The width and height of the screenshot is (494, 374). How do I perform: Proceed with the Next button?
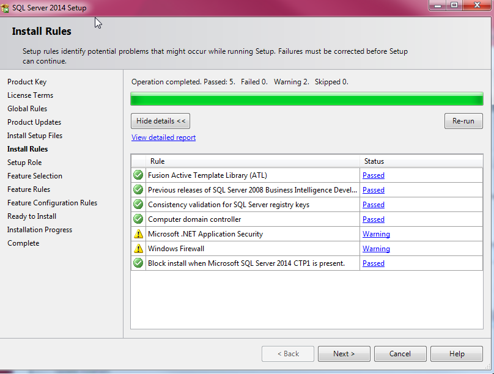344,354
